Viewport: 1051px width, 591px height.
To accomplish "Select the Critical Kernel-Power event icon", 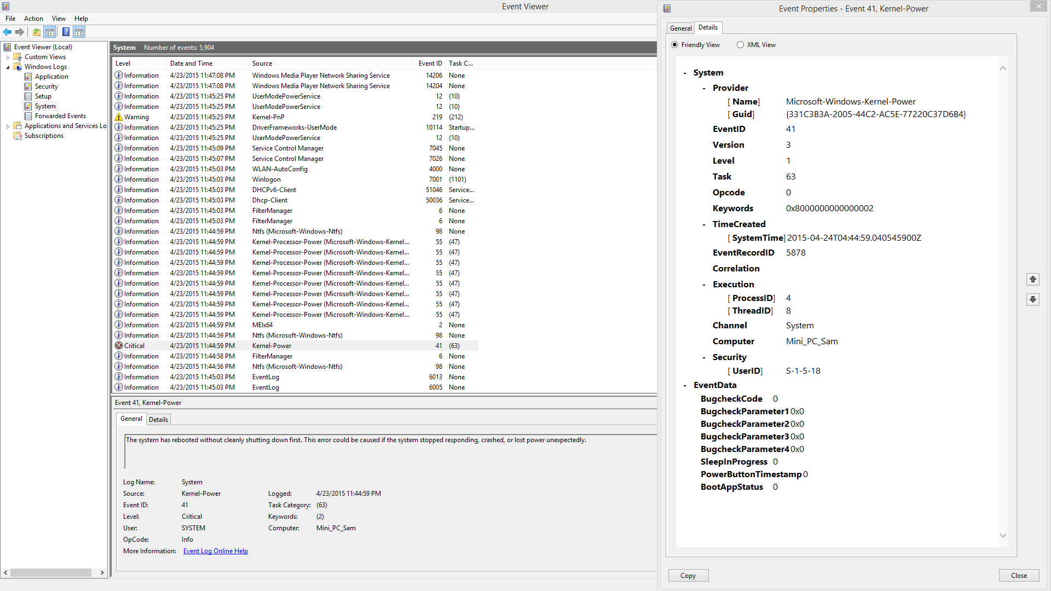I will tap(119, 346).
